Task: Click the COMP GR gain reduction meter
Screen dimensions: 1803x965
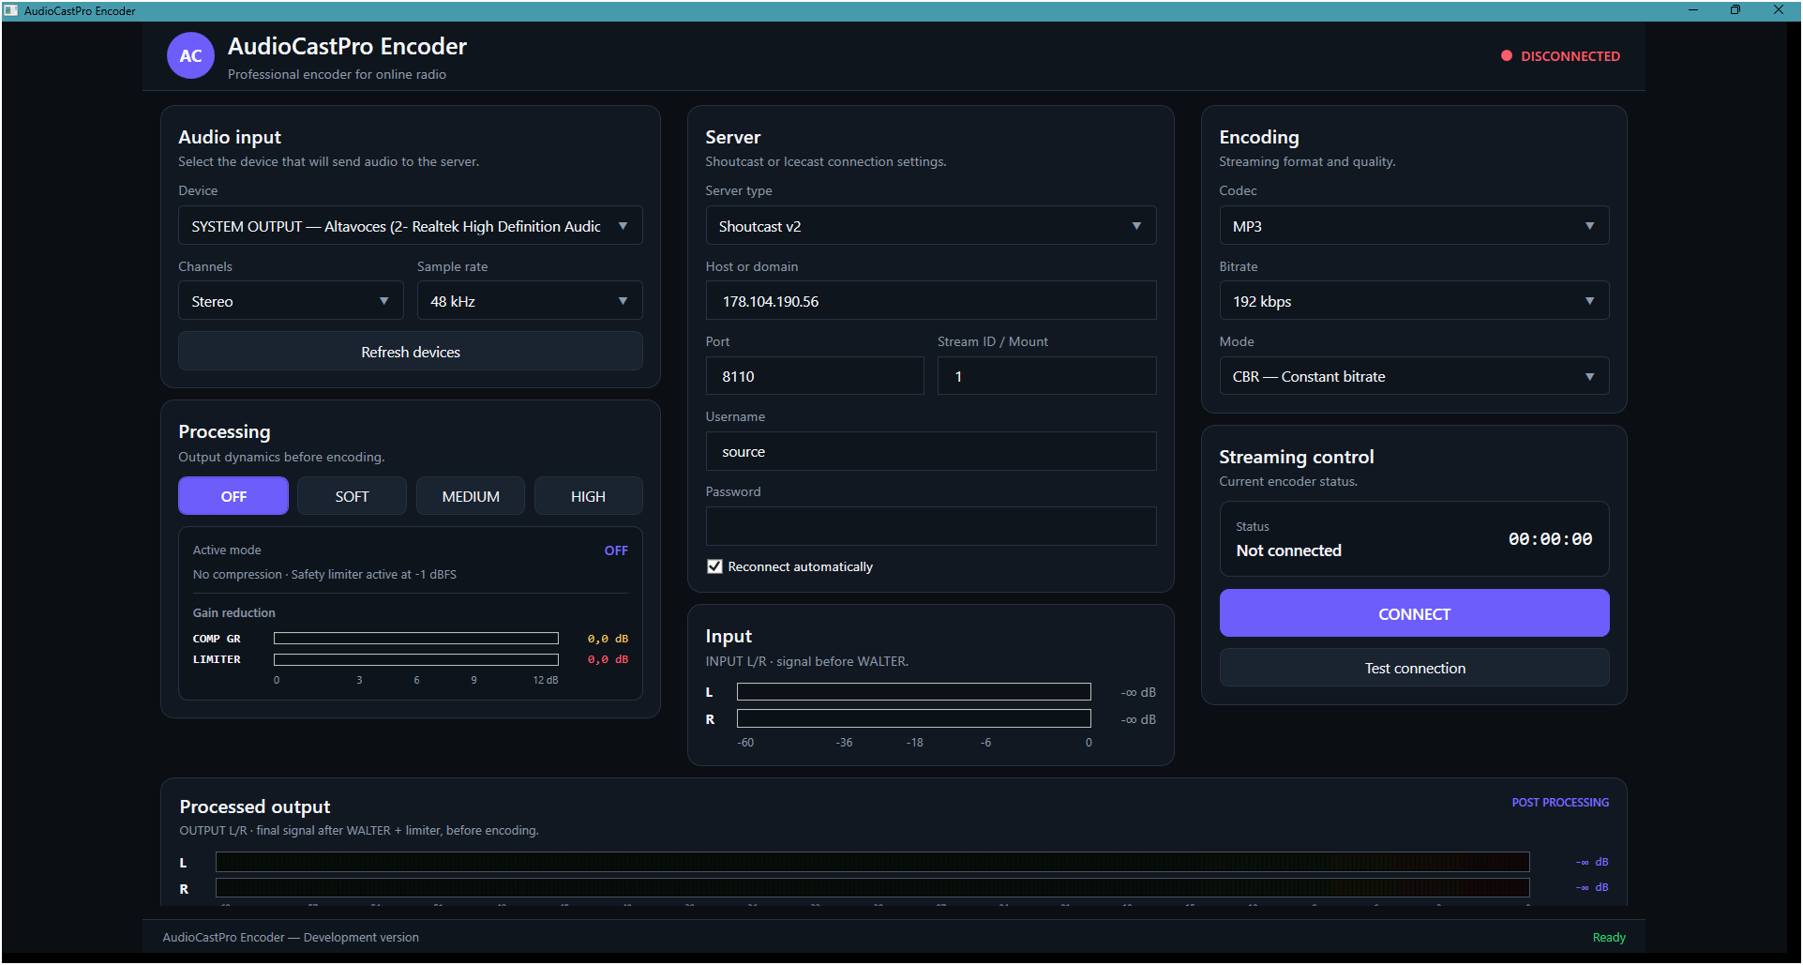Action: coord(416,639)
